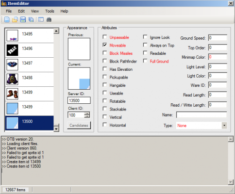Click item list scrollbar down arrow

[56, 129]
